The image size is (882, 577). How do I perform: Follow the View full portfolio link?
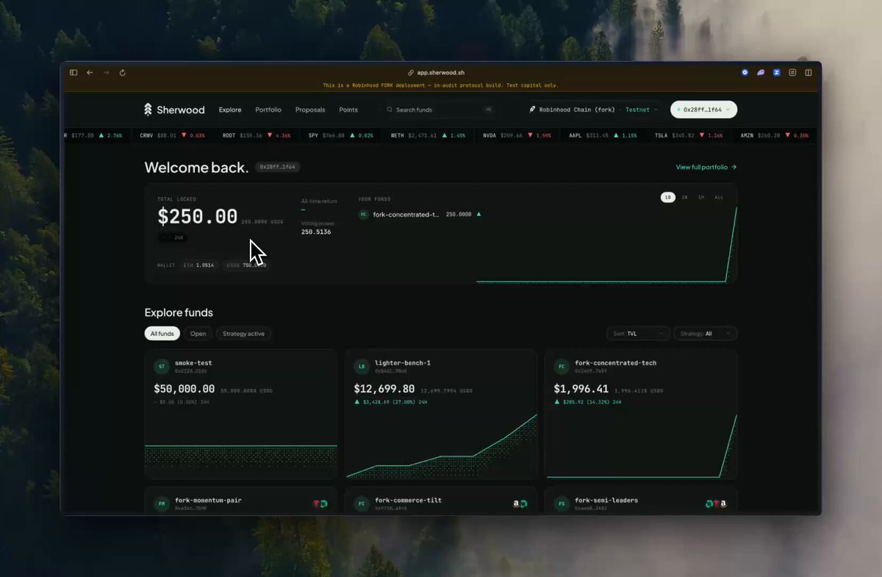[x=706, y=167]
